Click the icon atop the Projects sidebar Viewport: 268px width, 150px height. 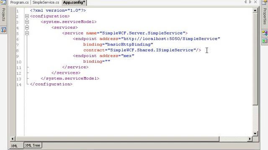pos(3,2)
